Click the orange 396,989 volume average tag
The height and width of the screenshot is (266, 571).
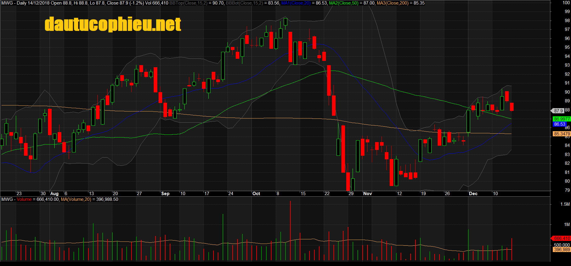pos(562,250)
